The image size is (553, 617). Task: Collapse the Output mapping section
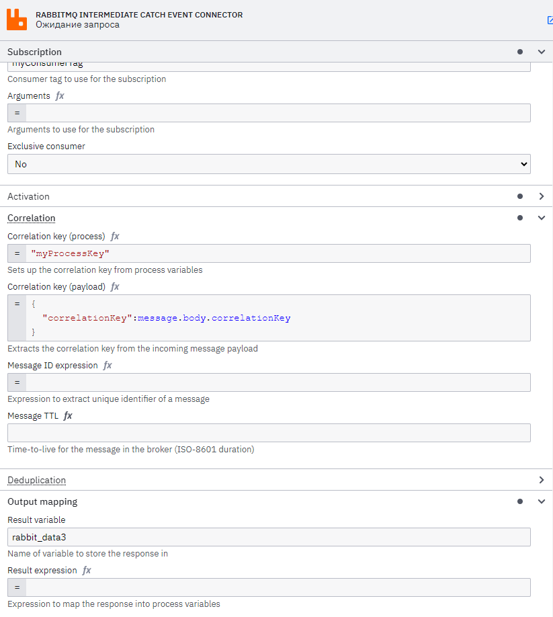(542, 501)
